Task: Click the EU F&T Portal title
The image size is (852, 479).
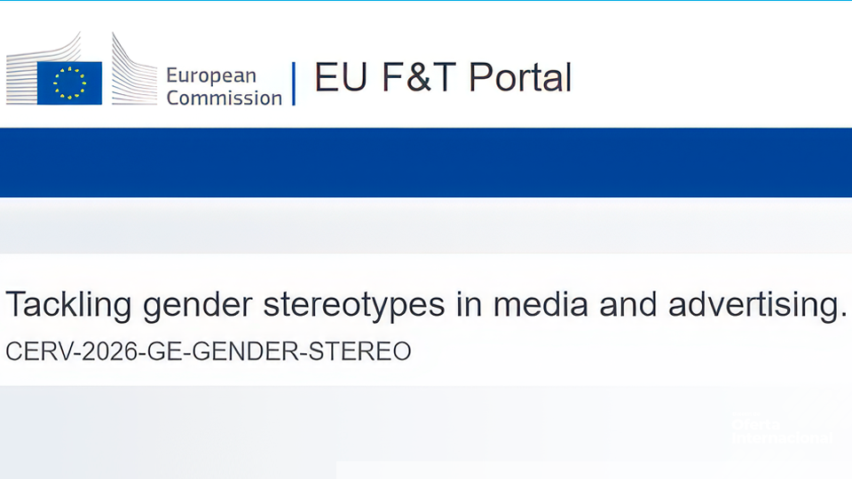Action: [x=443, y=78]
